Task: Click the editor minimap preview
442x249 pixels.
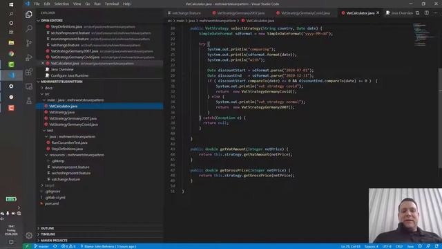Action: pos(423,35)
